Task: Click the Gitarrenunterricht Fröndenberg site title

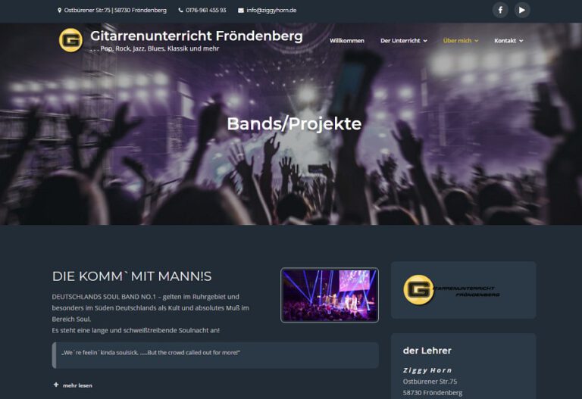Action: (196, 36)
